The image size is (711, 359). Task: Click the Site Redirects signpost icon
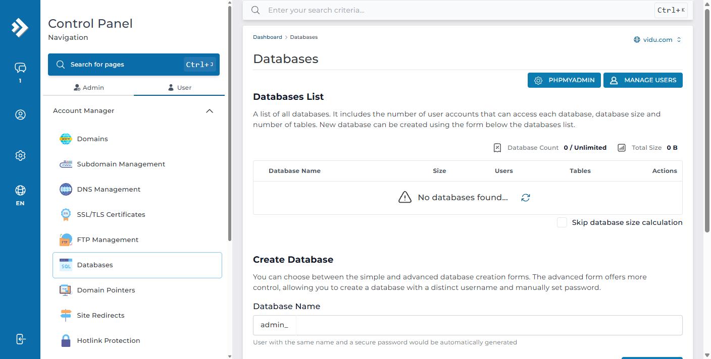pos(66,315)
